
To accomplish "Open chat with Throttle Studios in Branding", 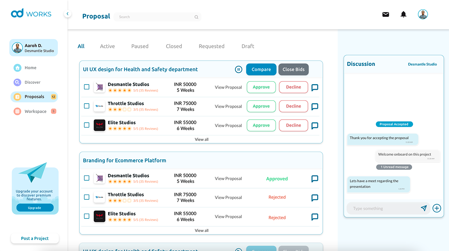I will click(x=315, y=198).
